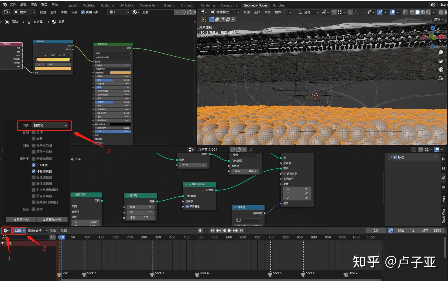Switch orthographic/perspective grid icon in viewport
The image size is (448, 281).
pos(441,78)
